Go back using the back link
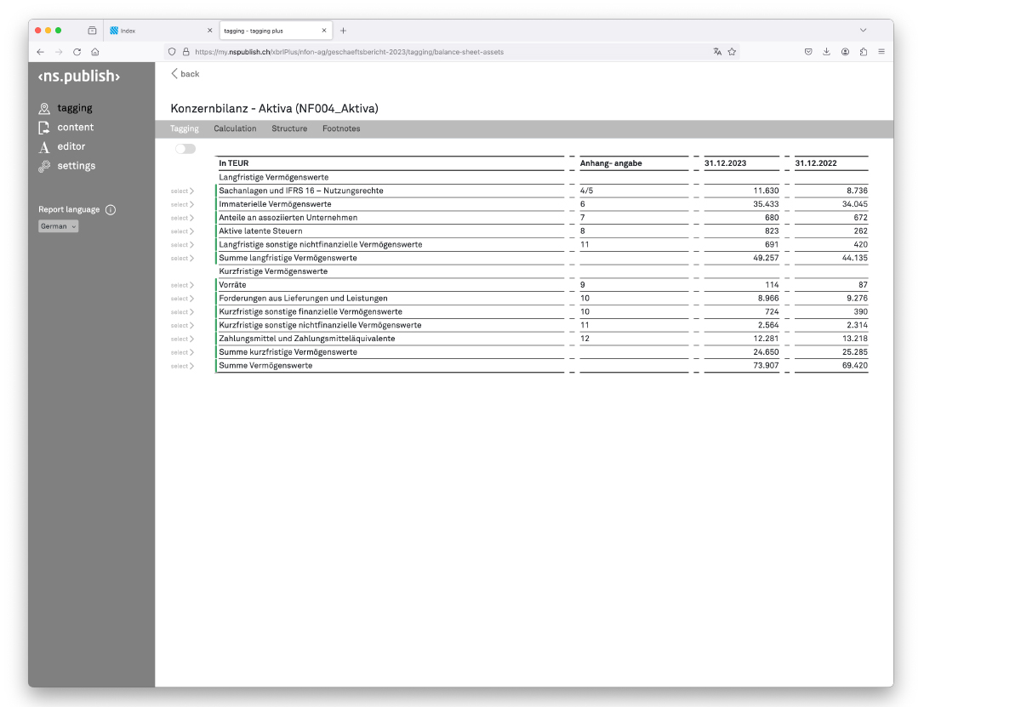The width and height of the screenshot is (1021, 707). [185, 74]
